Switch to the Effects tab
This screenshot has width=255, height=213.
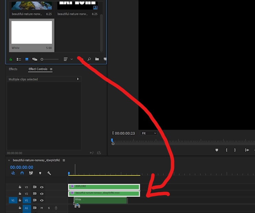pyautogui.click(x=13, y=69)
